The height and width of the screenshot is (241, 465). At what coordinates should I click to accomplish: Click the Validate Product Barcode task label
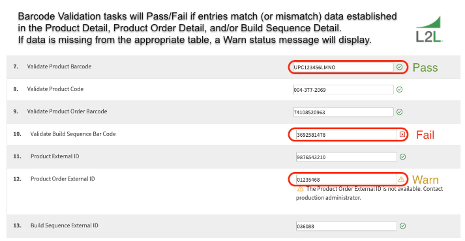[x=59, y=66]
